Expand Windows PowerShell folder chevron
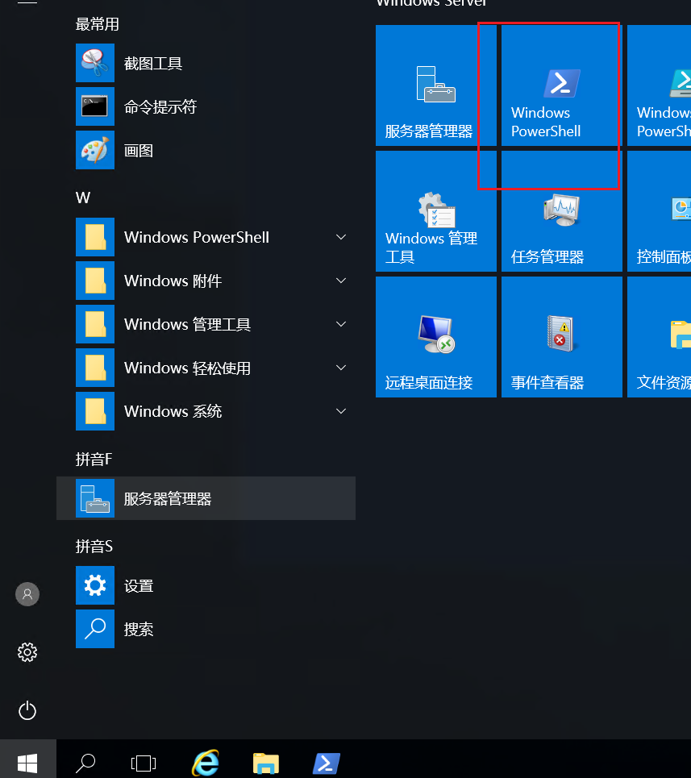The width and height of the screenshot is (691, 778). pos(341,237)
